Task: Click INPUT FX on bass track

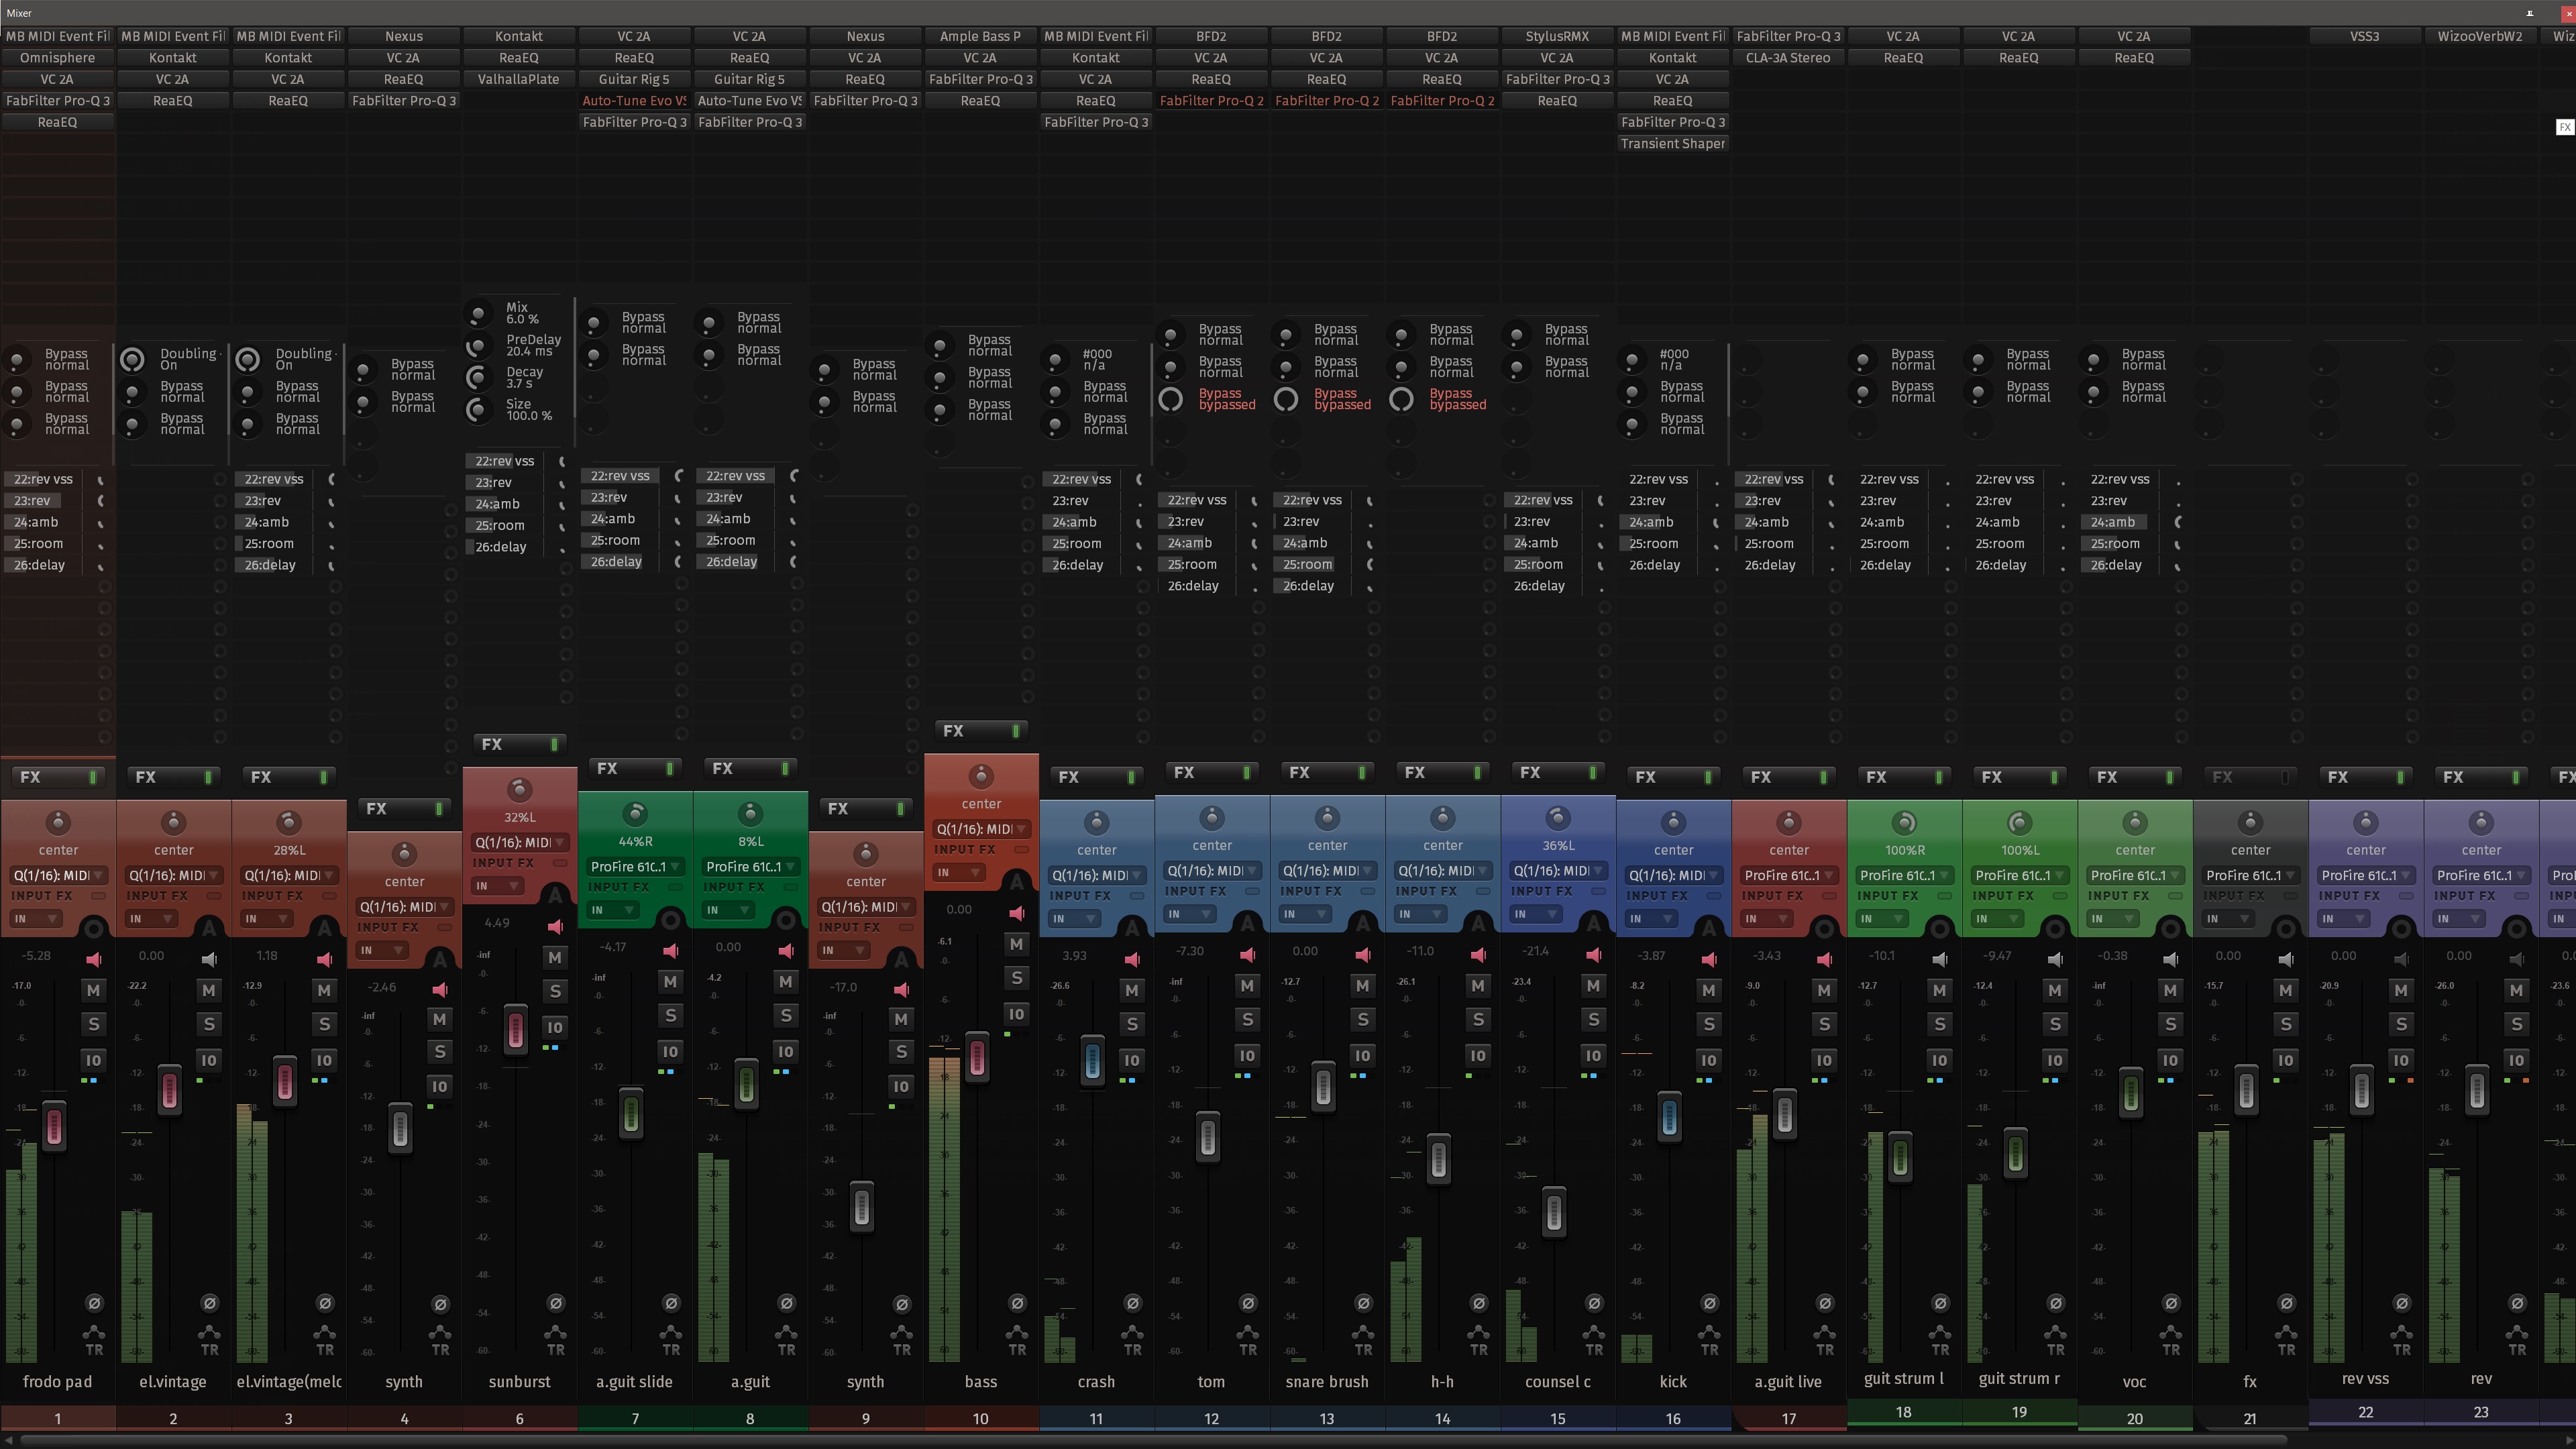Action: coord(965,850)
